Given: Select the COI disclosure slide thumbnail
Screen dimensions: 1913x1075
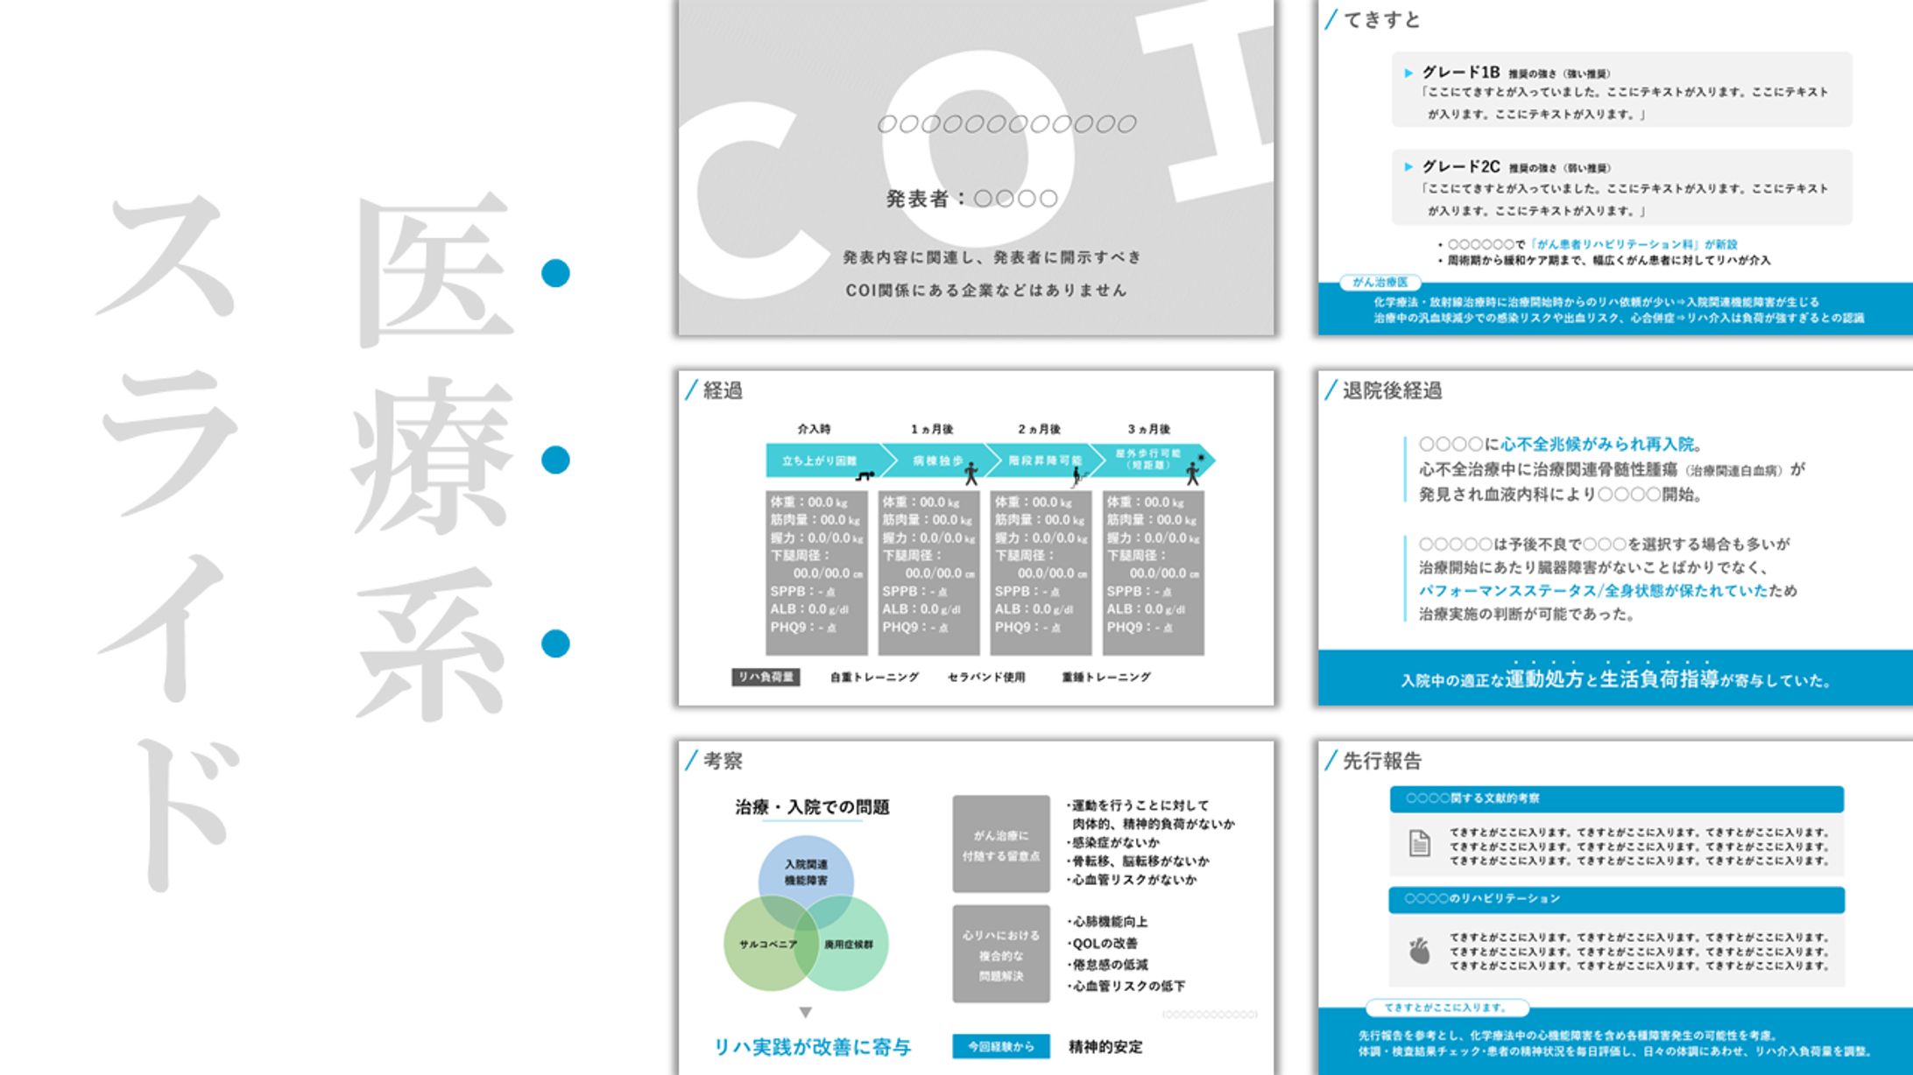Looking at the screenshot, I should coord(976,166).
